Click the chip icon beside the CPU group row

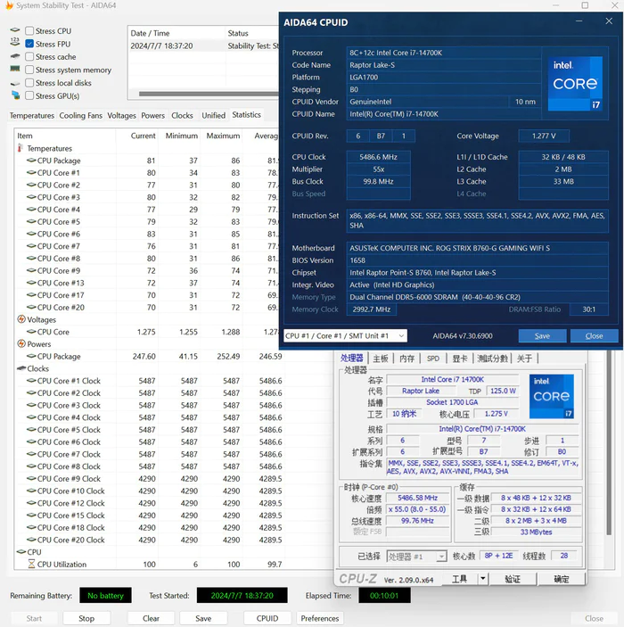click(x=21, y=551)
